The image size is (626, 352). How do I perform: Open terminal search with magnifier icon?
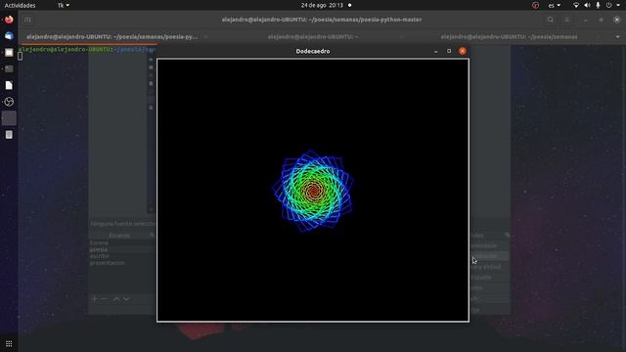coord(551,20)
